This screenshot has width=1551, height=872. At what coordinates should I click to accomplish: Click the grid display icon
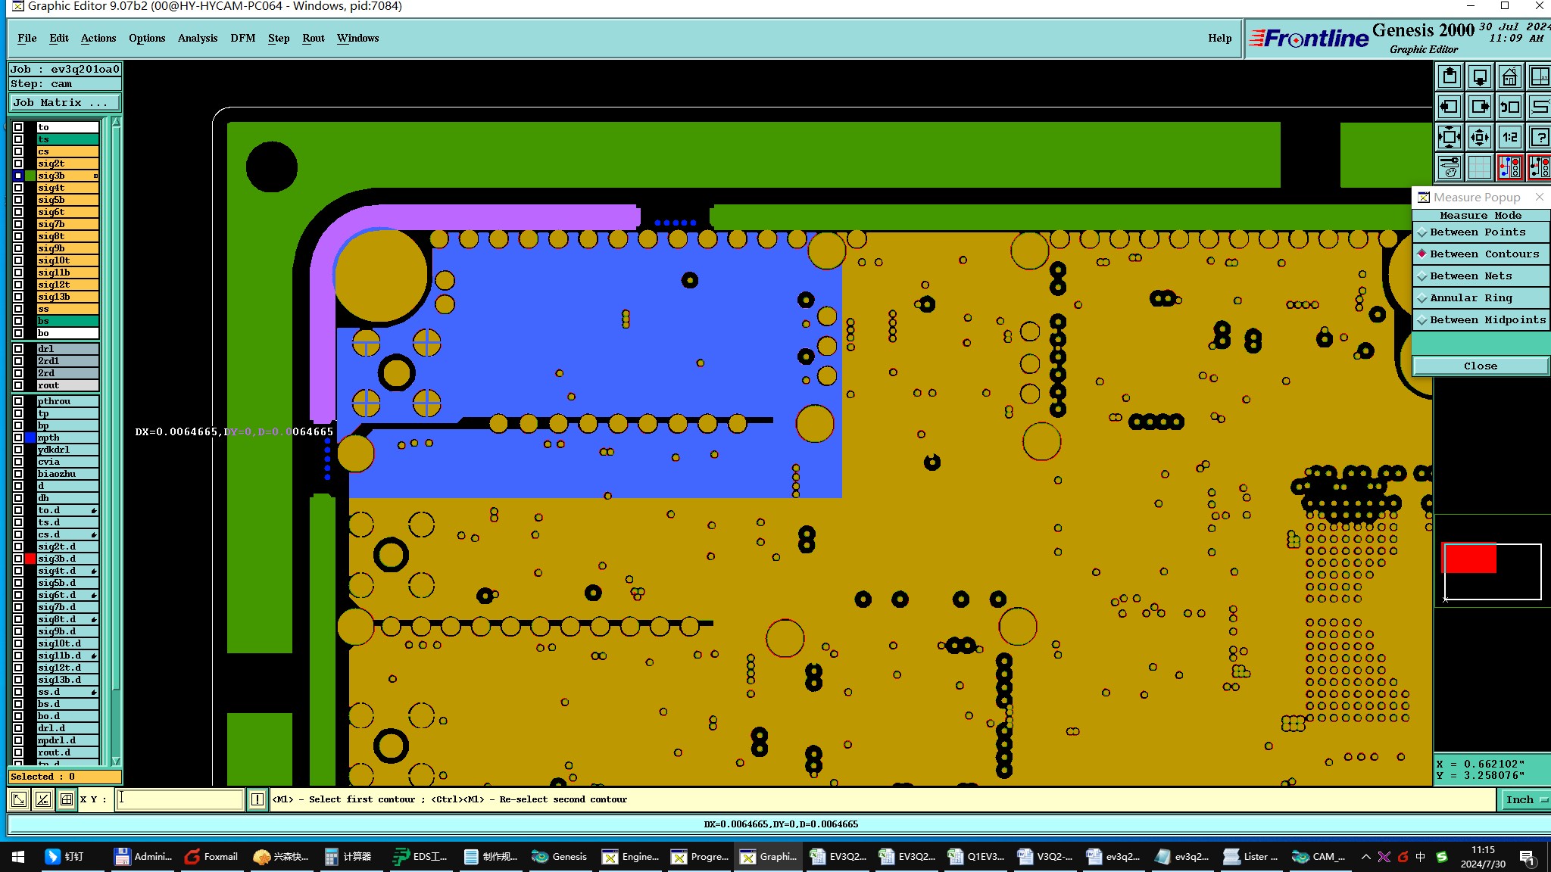1479,167
